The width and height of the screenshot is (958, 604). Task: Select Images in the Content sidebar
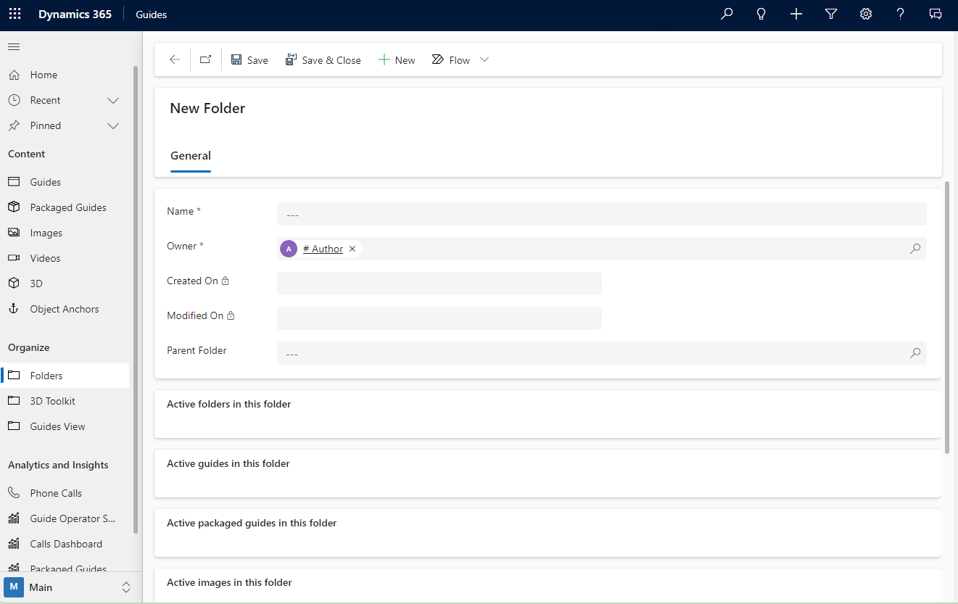coord(45,232)
